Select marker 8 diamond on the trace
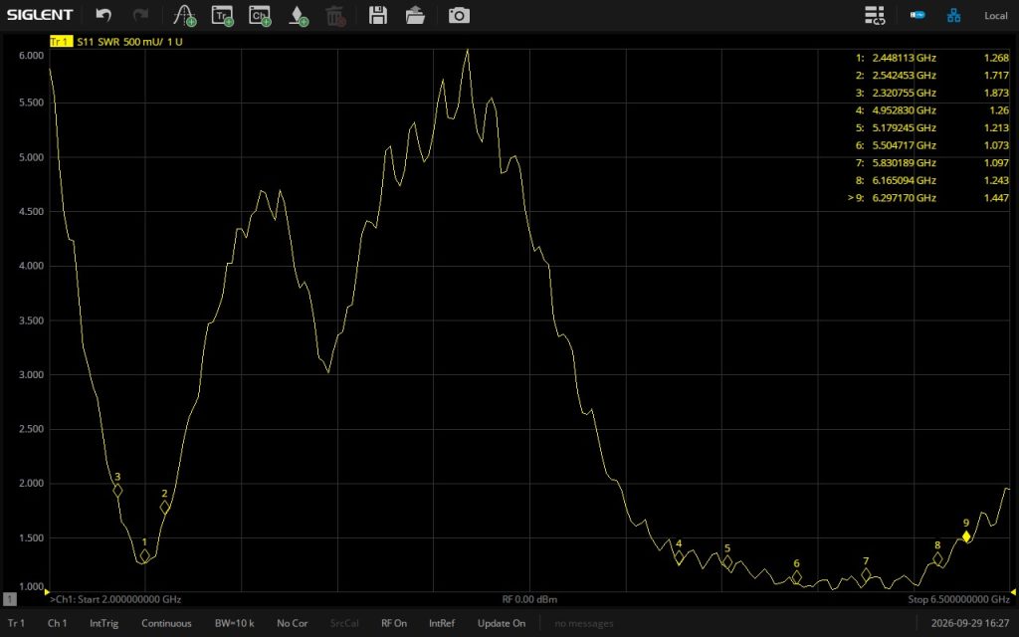The width and height of the screenshot is (1019, 637). pyautogui.click(x=937, y=559)
